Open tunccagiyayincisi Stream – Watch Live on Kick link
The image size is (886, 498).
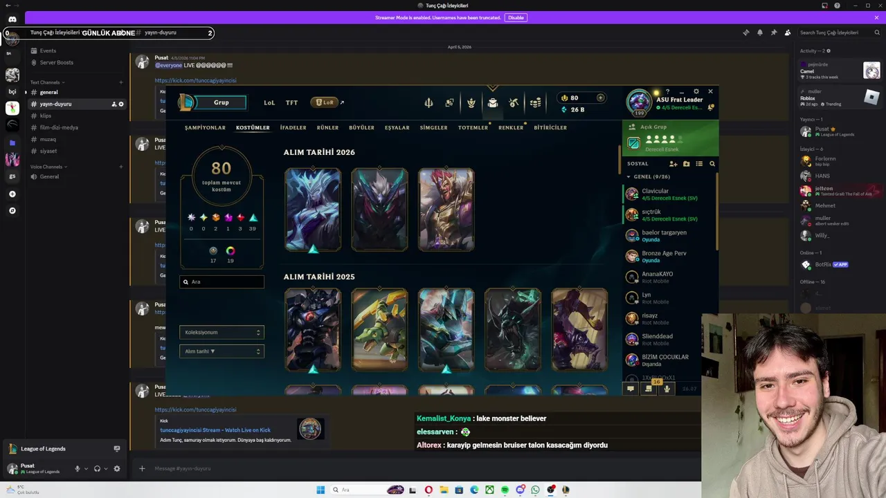click(215, 430)
